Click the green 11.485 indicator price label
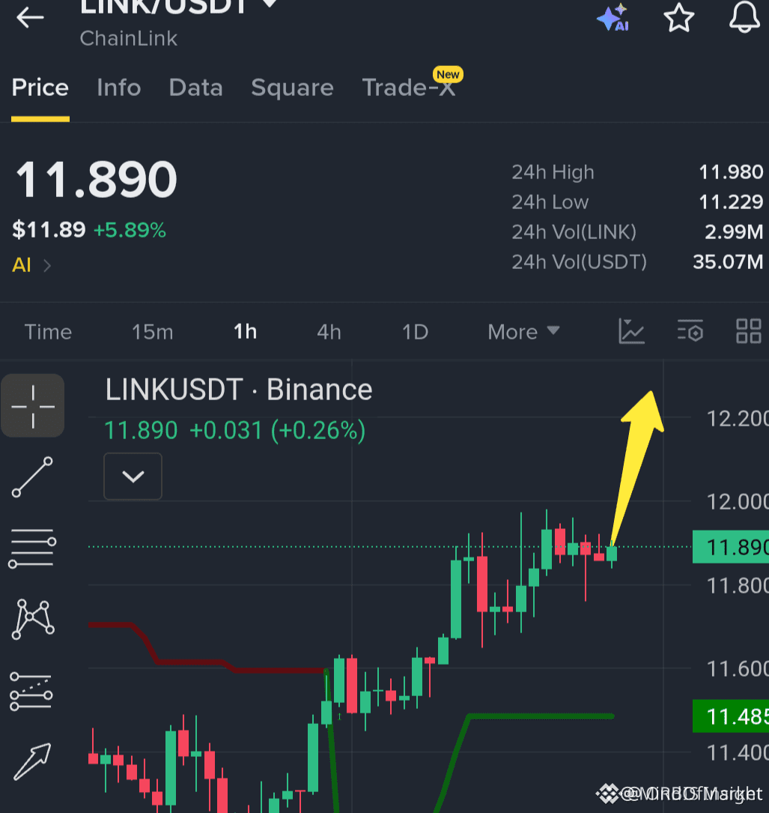Screen dimensions: 769x813 tap(731, 716)
